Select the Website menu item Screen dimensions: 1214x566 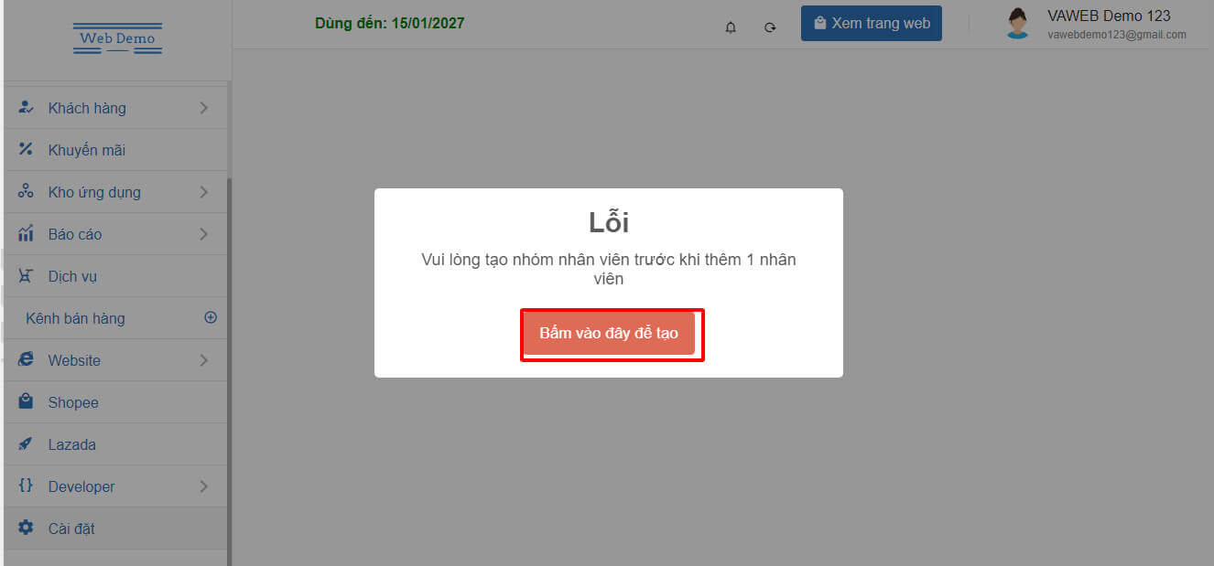click(x=115, y=360)
